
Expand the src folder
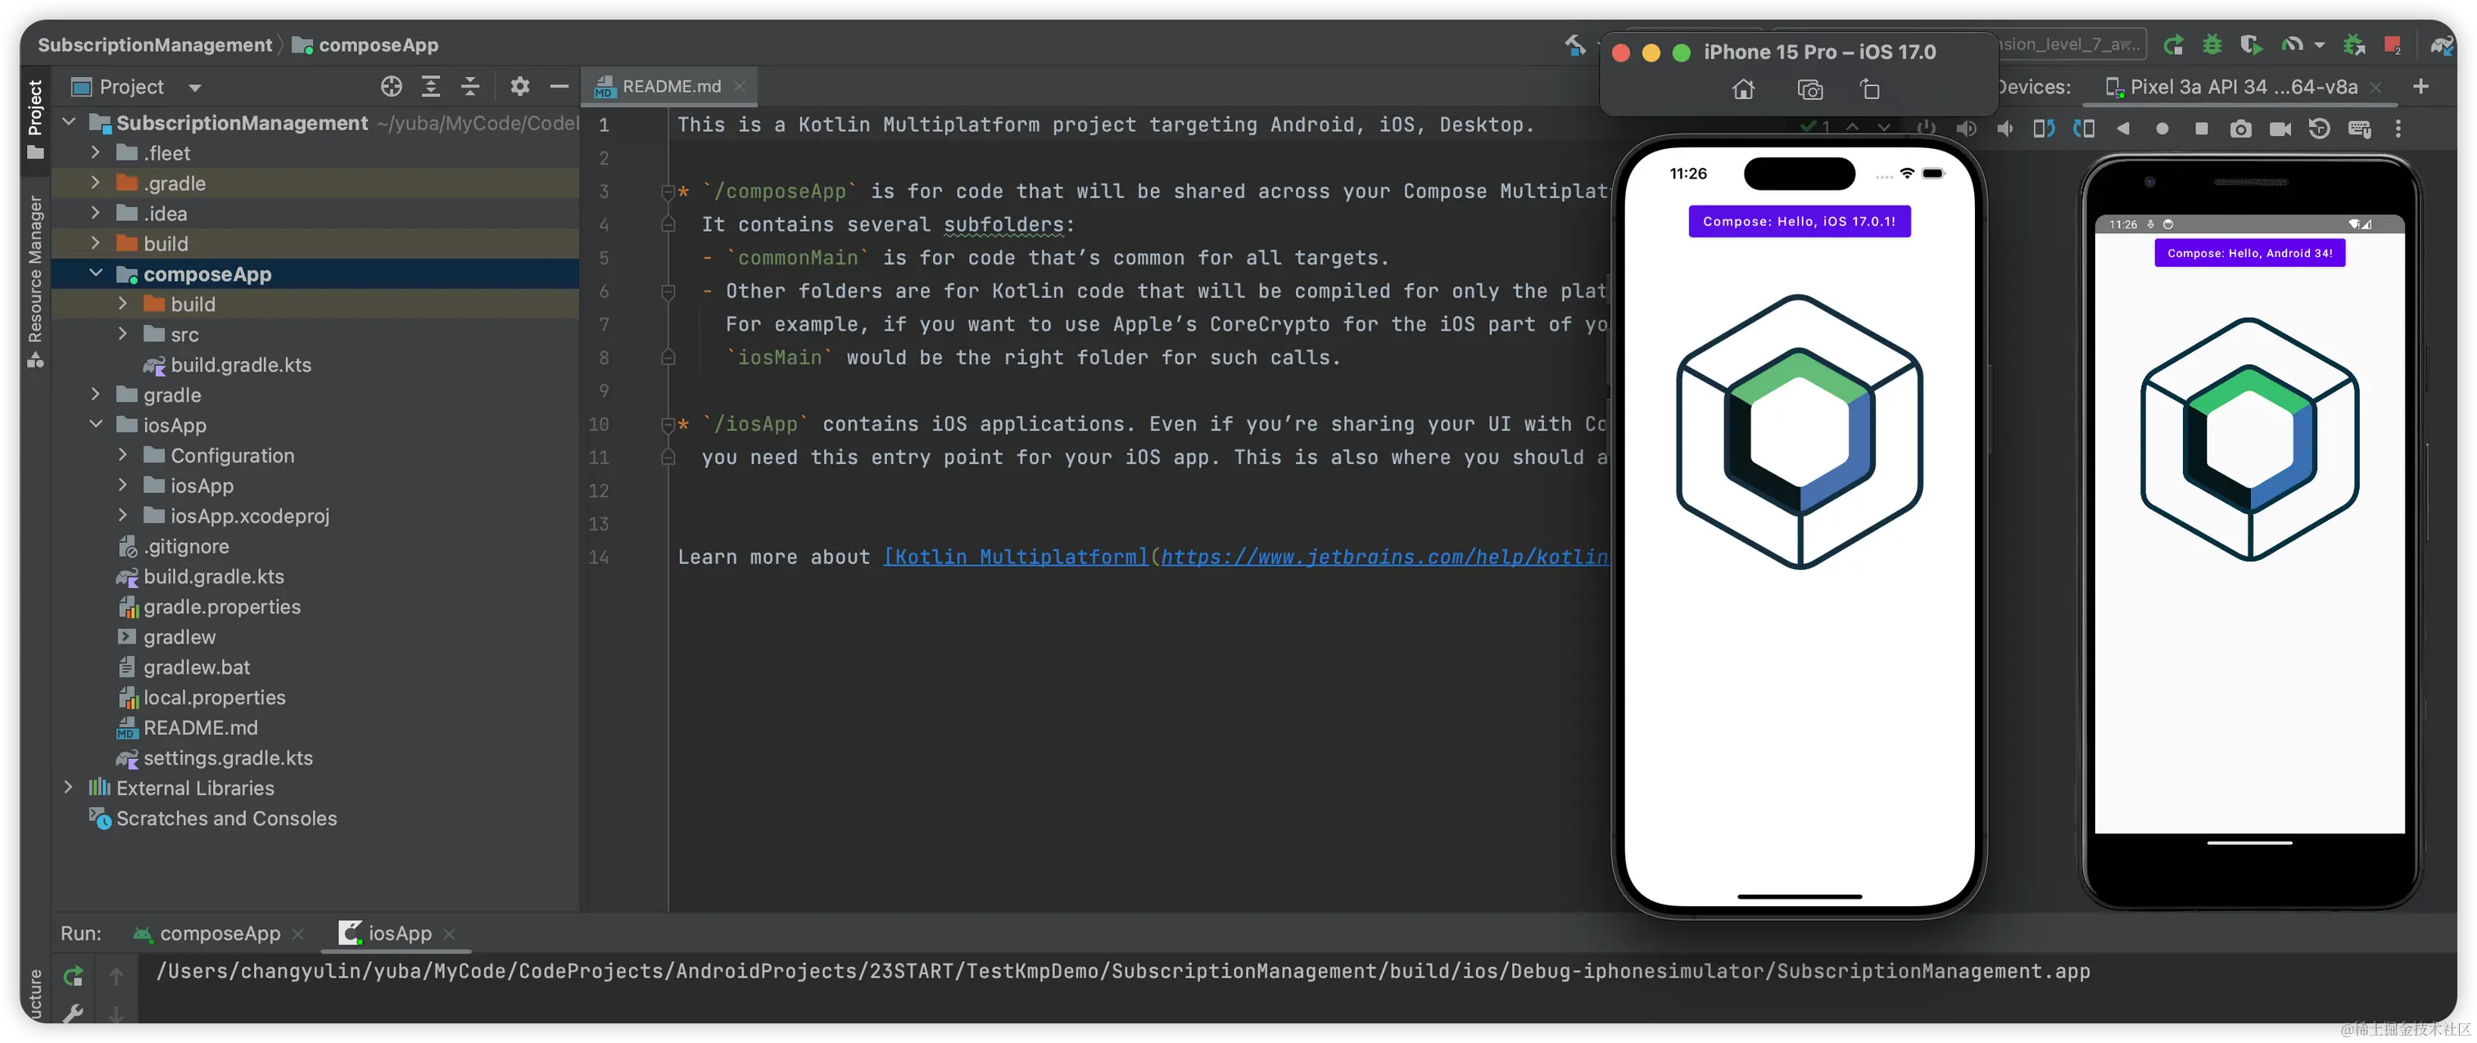(x=123, y=335)
